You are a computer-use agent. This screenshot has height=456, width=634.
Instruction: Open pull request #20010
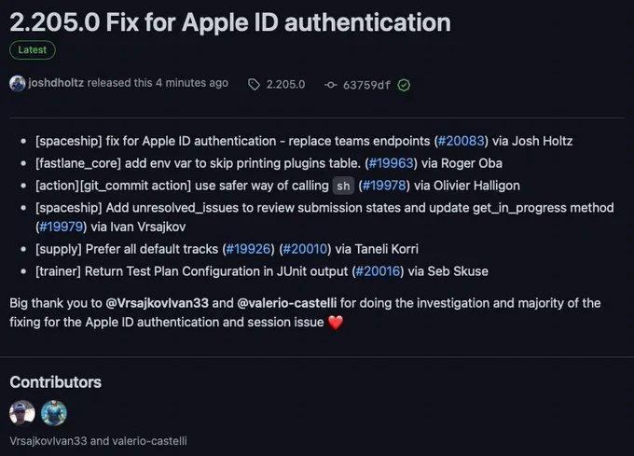point(305,249)
